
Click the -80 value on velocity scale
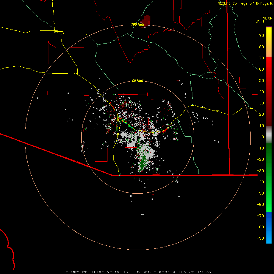point(260,227)
